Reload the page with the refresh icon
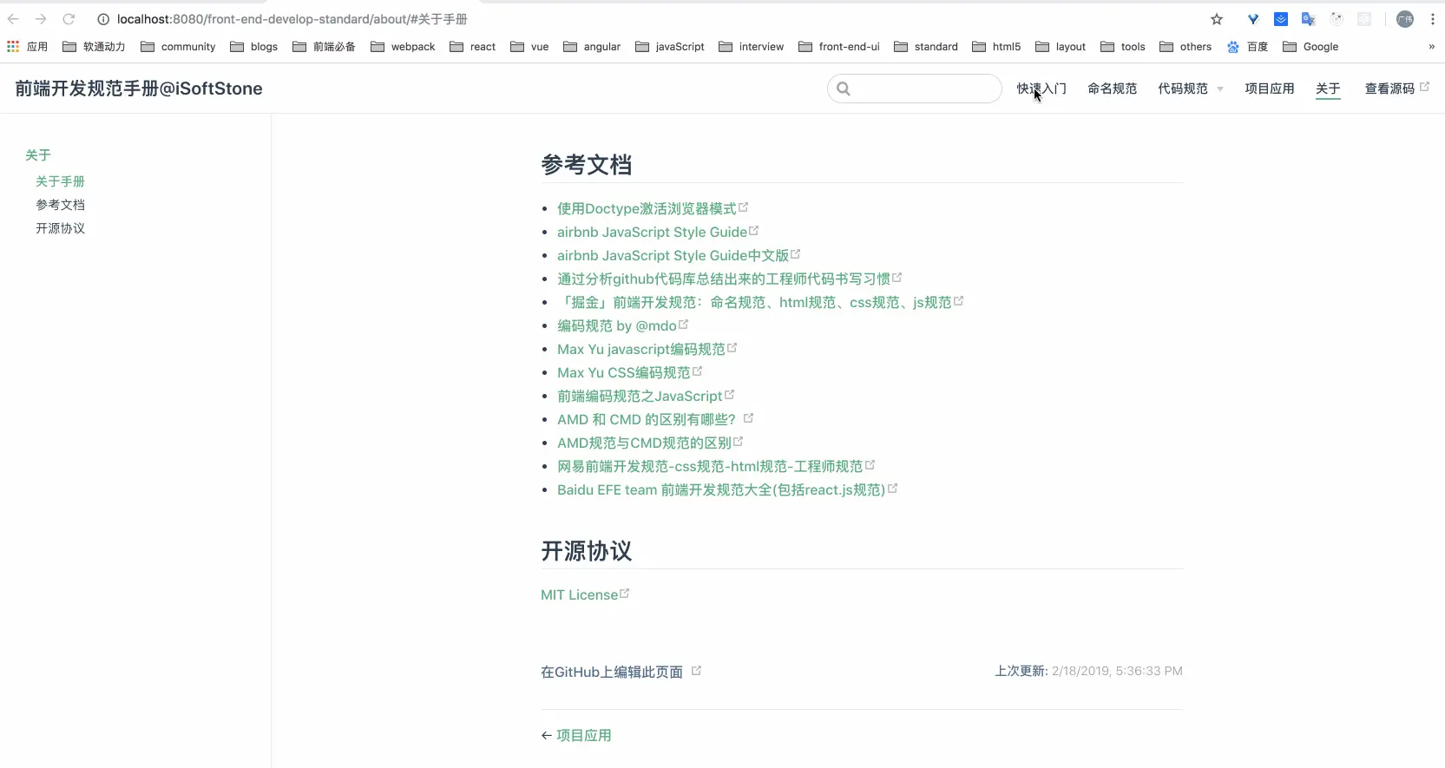Image resolution: width=1445 pixels, height=768 pixels. click(x=69, y=19)
